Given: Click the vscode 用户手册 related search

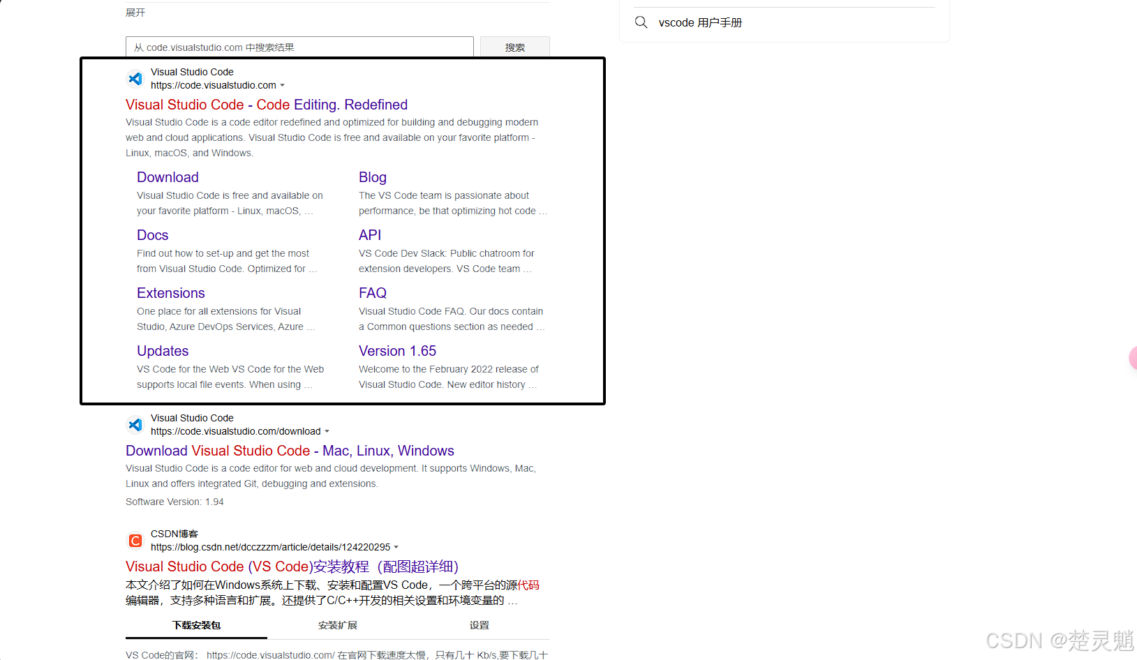Looking at the screenshot, I should 700,22.
